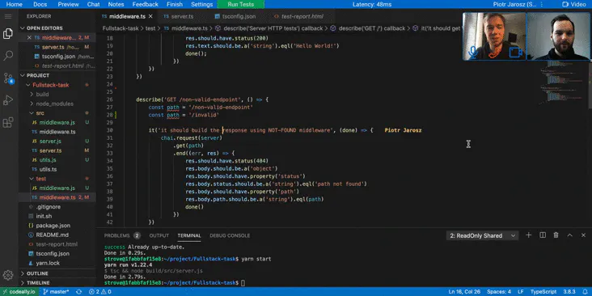Open the Source Control view icon
Screen dimensions: 592x296
coord(8,78)
